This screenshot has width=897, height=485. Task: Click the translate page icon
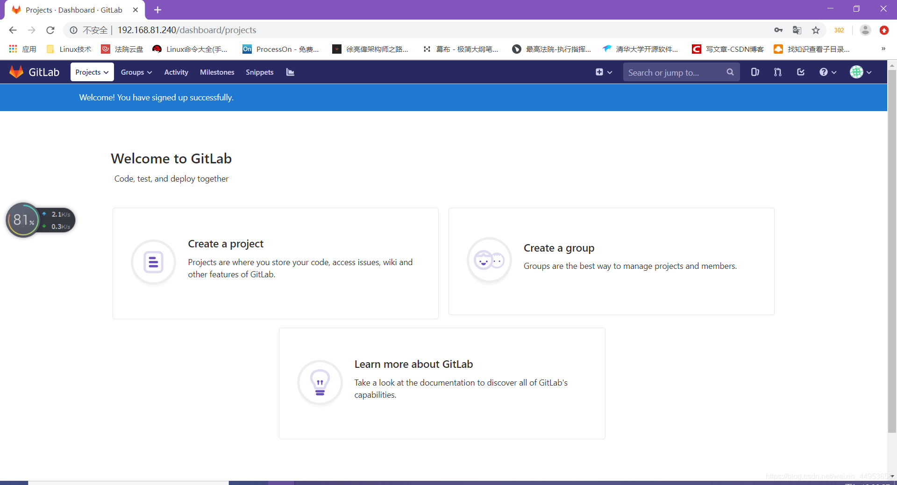pyautogui.click(x=797, y=30)
